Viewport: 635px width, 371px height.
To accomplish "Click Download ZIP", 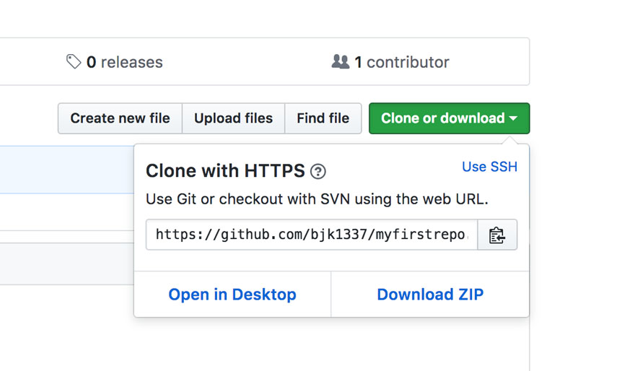I will (x=430, y=294).
